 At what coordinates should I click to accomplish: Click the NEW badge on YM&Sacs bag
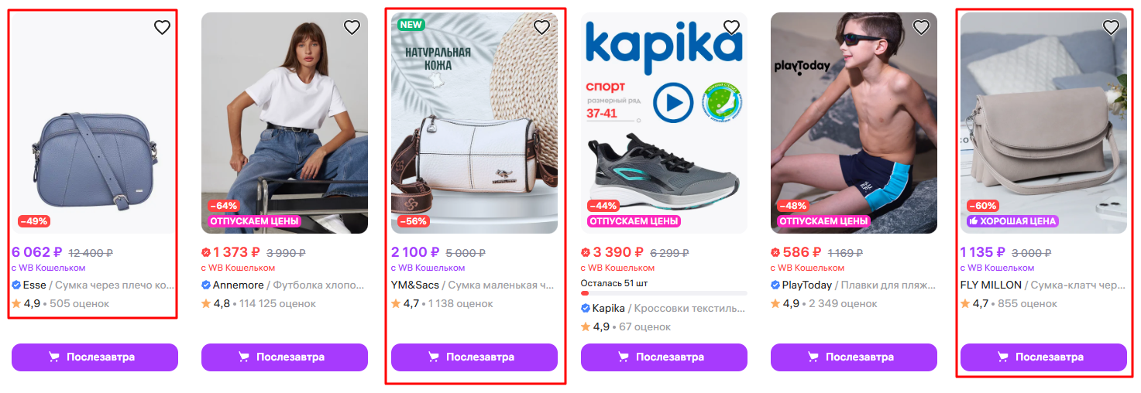[x=411, y=24]
